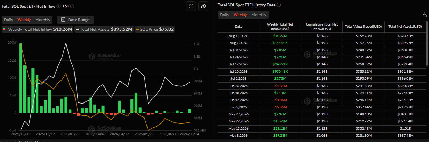The height and width of the screenshot is (142, 429).
Task: Click the Total Net Assets(USD) column header
Action: tap(405, 27)
